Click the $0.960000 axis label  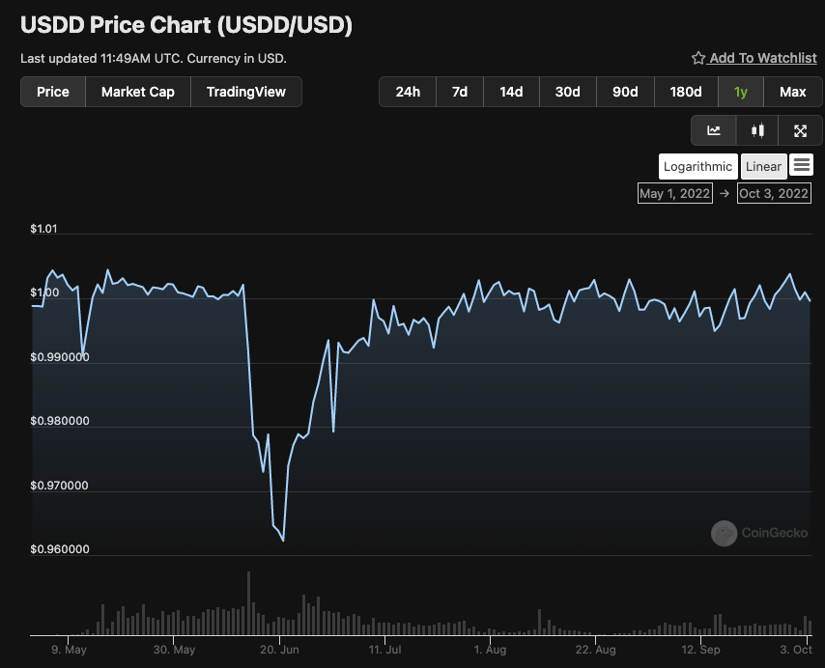(x=60, y=549)
